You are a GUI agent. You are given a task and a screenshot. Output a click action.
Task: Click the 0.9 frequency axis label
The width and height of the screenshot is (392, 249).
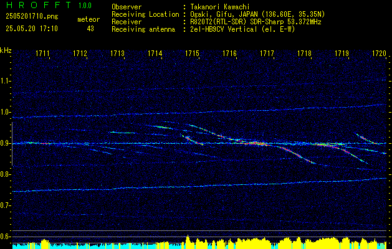(6, 143)
